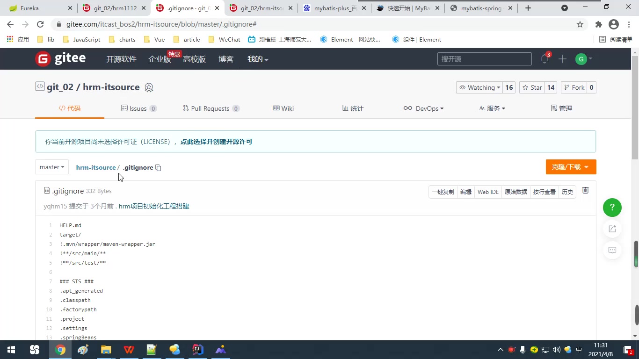The width and height of the screenshot is (639, 359).
Task: View 原始数据
Action: point(516,192)
